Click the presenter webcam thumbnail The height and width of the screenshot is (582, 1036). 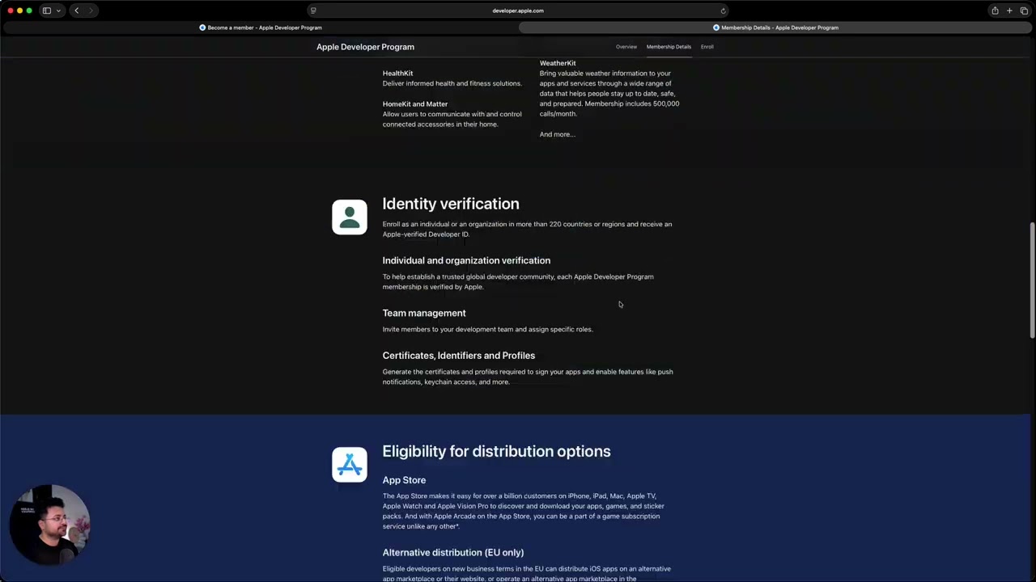pyautogui.click(x=49, y=525)
